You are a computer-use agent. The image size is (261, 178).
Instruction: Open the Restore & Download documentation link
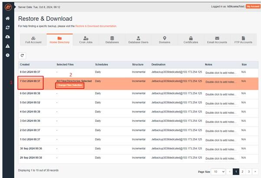point(96,26)
